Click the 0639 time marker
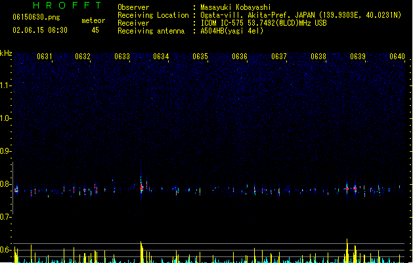The height and width of the screenshot is (263, 413). click(358, 57)
